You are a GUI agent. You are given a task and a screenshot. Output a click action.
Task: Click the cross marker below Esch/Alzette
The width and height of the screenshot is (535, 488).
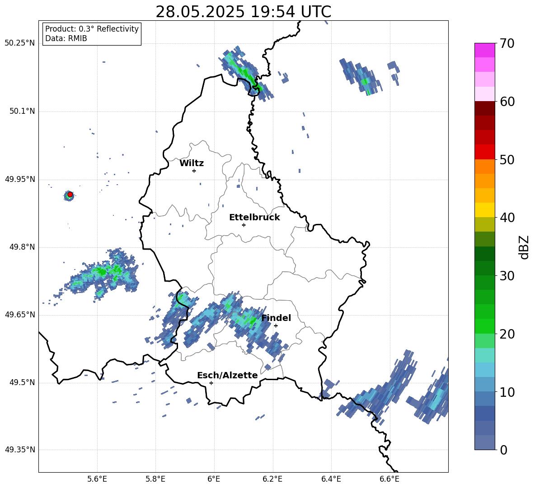tap(211, 383)
